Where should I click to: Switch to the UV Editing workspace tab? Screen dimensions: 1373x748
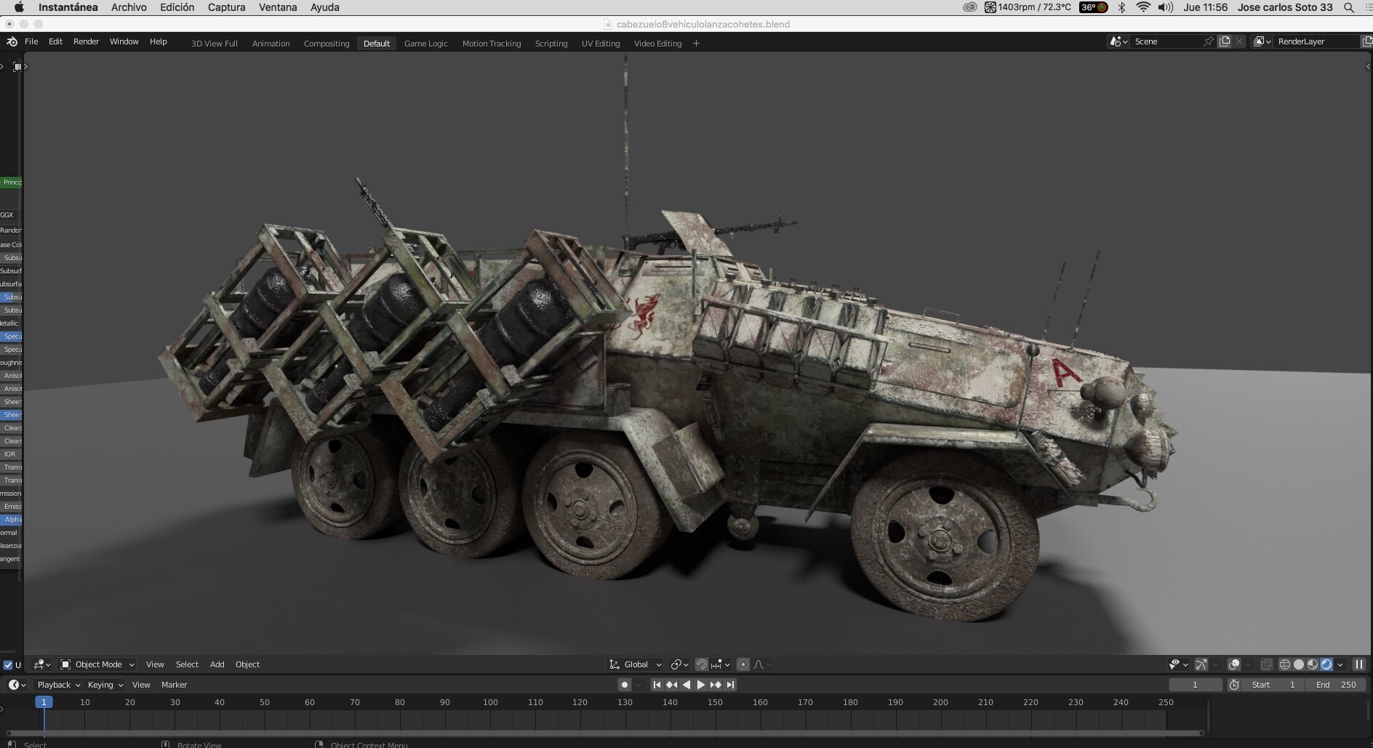tap(601, 44)
